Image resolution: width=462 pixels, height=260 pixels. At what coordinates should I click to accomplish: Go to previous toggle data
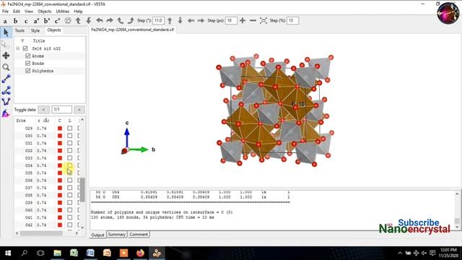43,110
